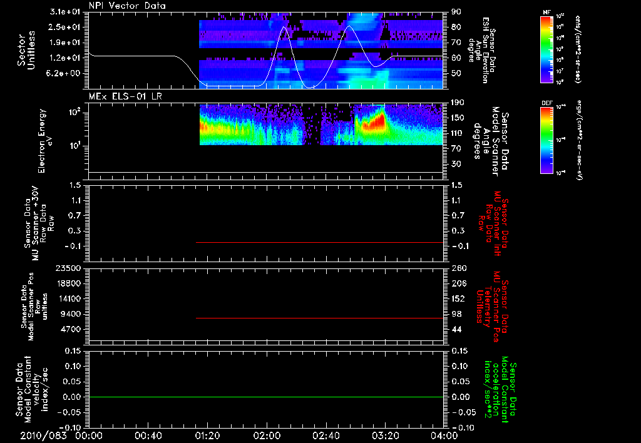Image resolution: width=641 pixels, height=443 pixels.
Task: Click the '2010/083' date label
Action: click(x=43, y=435)
